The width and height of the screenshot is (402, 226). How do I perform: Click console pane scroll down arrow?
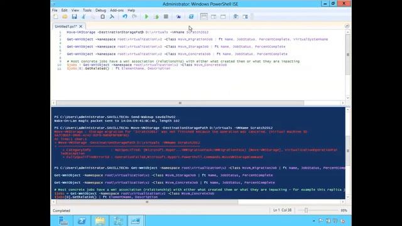347,196
